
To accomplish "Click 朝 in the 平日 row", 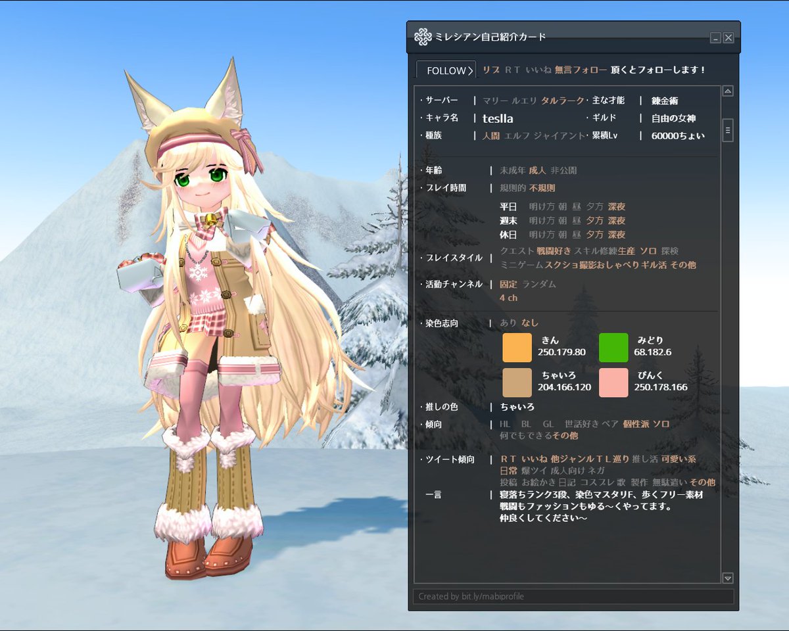I will pyautogui.click(x=563, y=206).
